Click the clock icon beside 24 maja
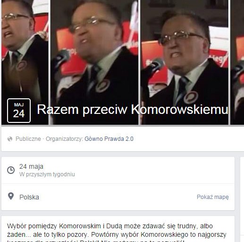 [x=11, y=170]
